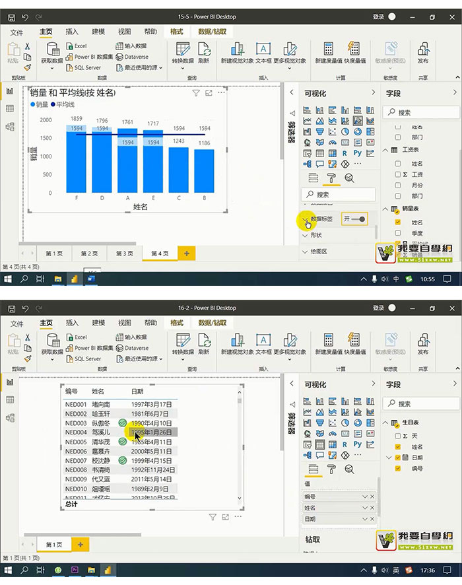This screenshot has width=462, height=585.
Task: Select the Py visual in the 16-2 visualization pane
Action: click(358, 444)
